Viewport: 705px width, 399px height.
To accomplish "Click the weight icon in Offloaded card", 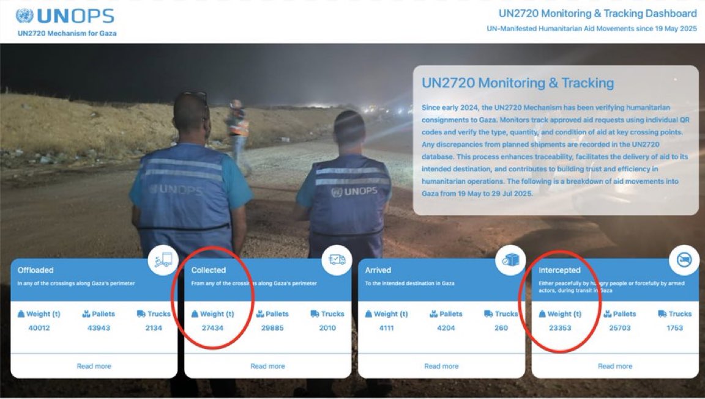I will [x=21, y=313].
